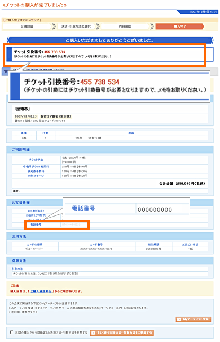
Task: Click the chevron after 公演詳細 step
Action: pos(54,26)
